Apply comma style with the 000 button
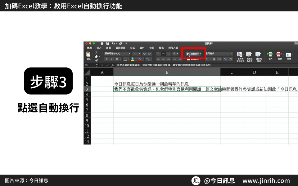 (x=219, y=59)
